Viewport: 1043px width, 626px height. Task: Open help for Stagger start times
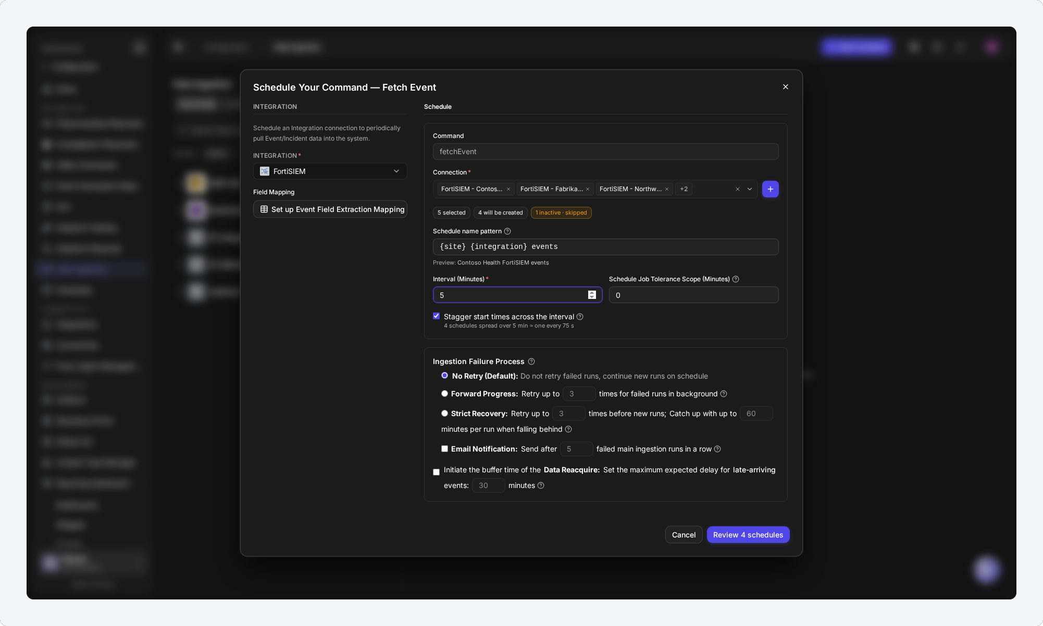580,317
